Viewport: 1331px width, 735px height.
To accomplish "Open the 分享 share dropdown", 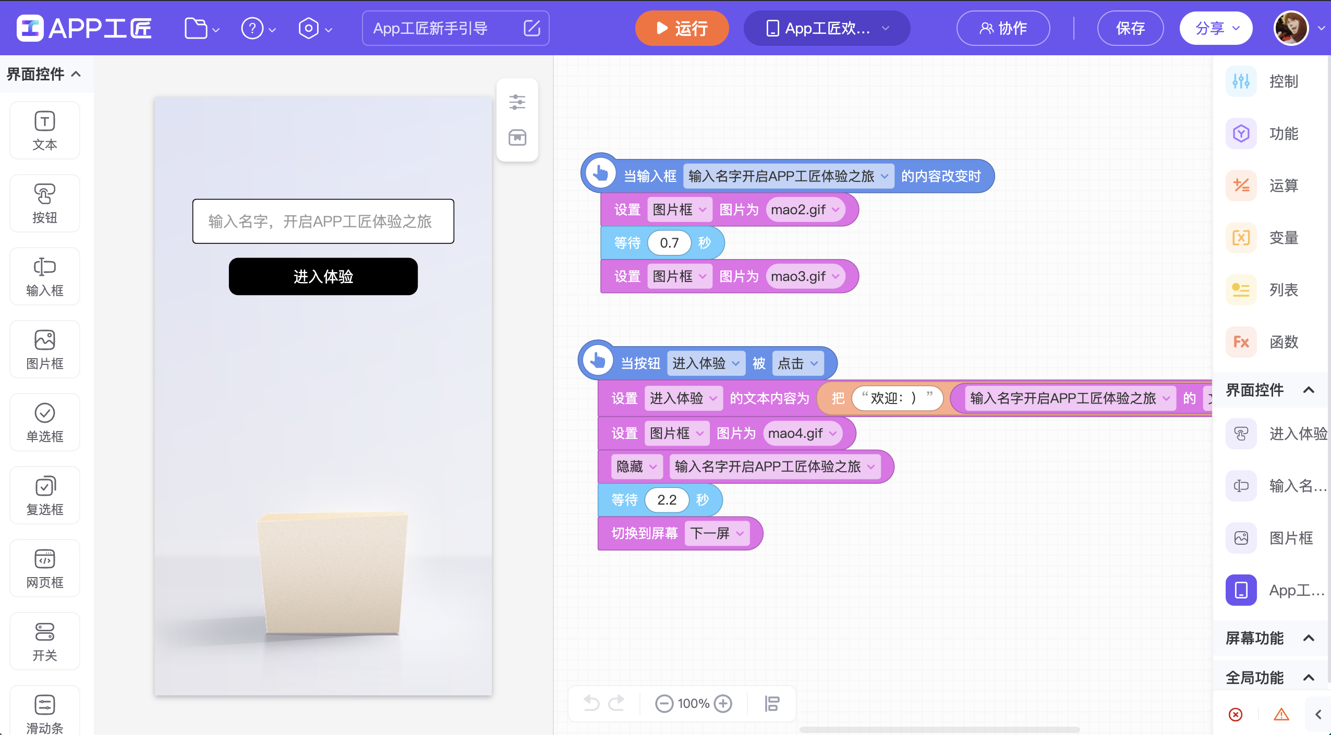I will [x=1216, y=28].
